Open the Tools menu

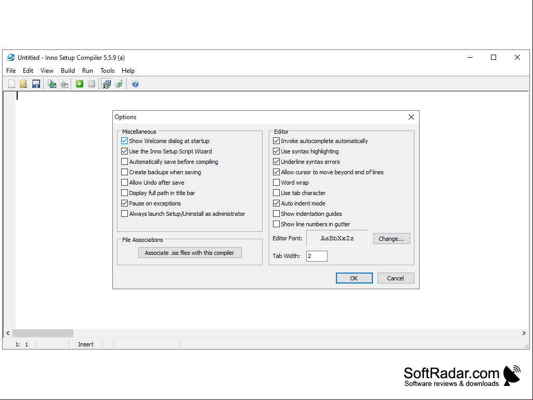click(x=107, y=71)
